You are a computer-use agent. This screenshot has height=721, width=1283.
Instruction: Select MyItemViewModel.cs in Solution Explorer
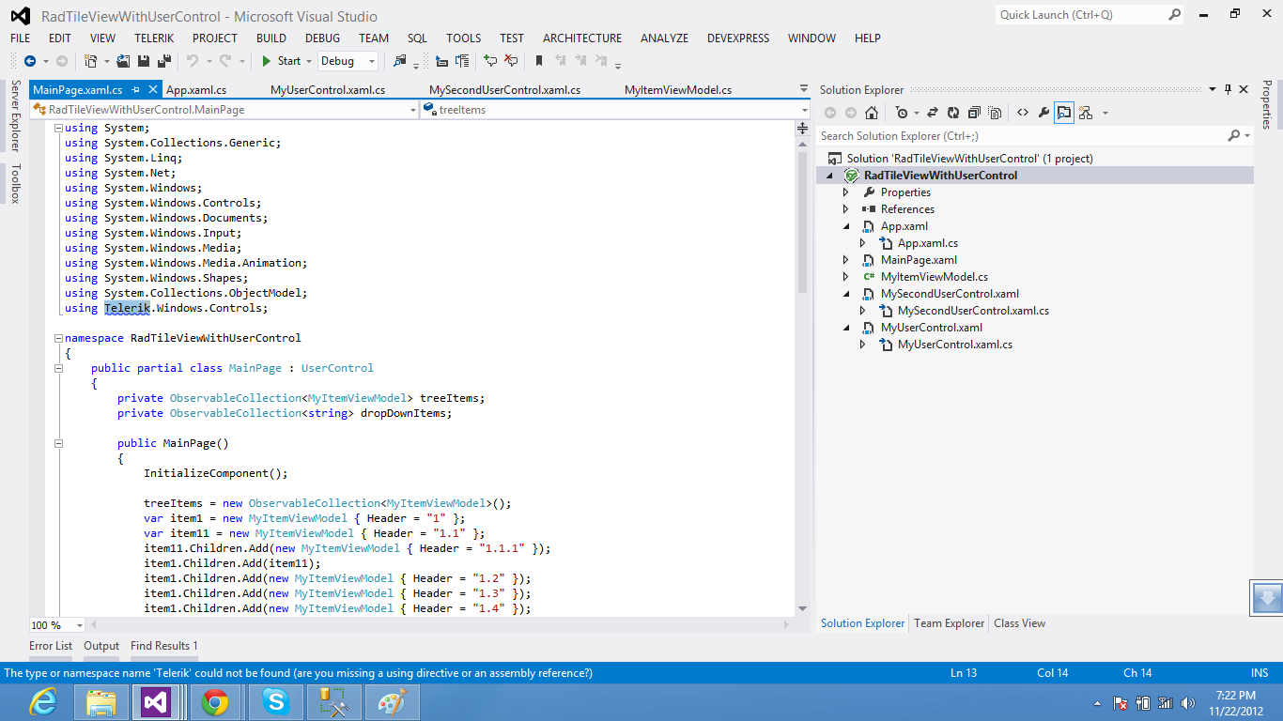click(x=934, y=277)
